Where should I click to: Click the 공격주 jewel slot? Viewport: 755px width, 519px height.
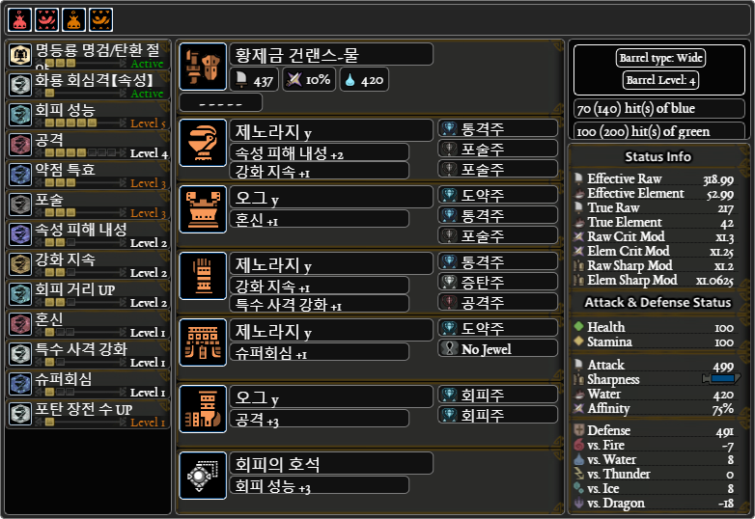(x=498, y=302)
